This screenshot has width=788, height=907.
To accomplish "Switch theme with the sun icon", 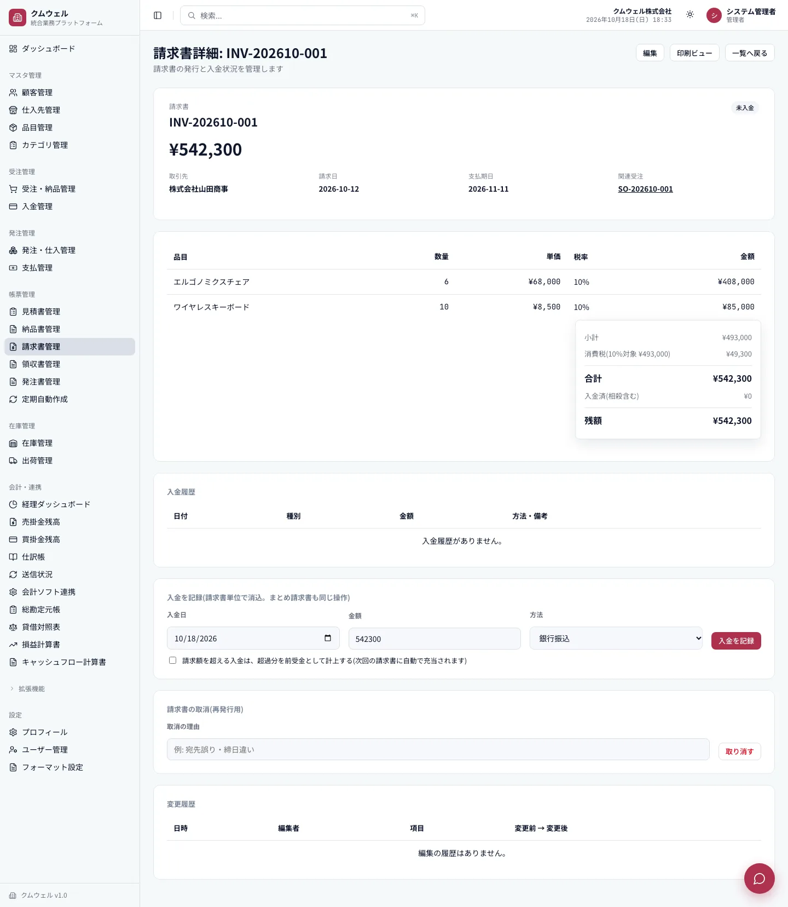I will click(690, 15).
